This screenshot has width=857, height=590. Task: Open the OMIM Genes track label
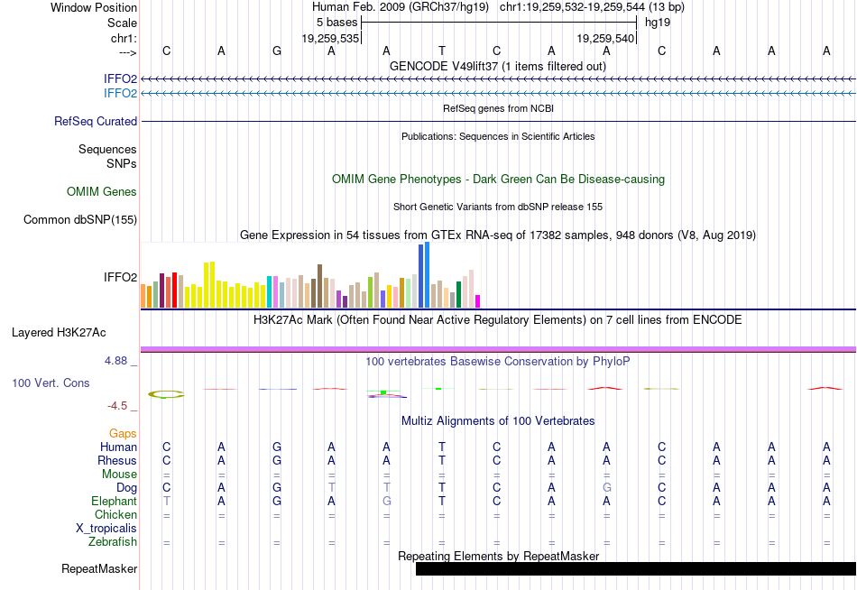pyautogui.click(x=102, y=191)
